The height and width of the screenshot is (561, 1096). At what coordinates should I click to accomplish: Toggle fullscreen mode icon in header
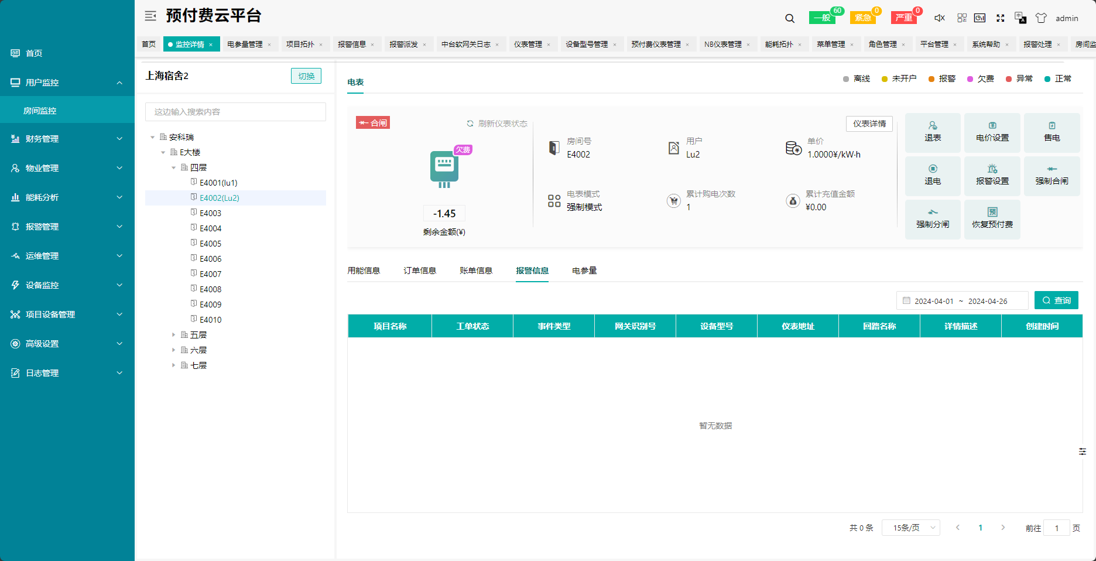click(x=1001, y=18)
